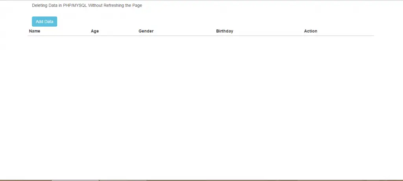Select the Action column header
Image resolution: width=403 pixels, height=181 pixels.
pos(311,31)
